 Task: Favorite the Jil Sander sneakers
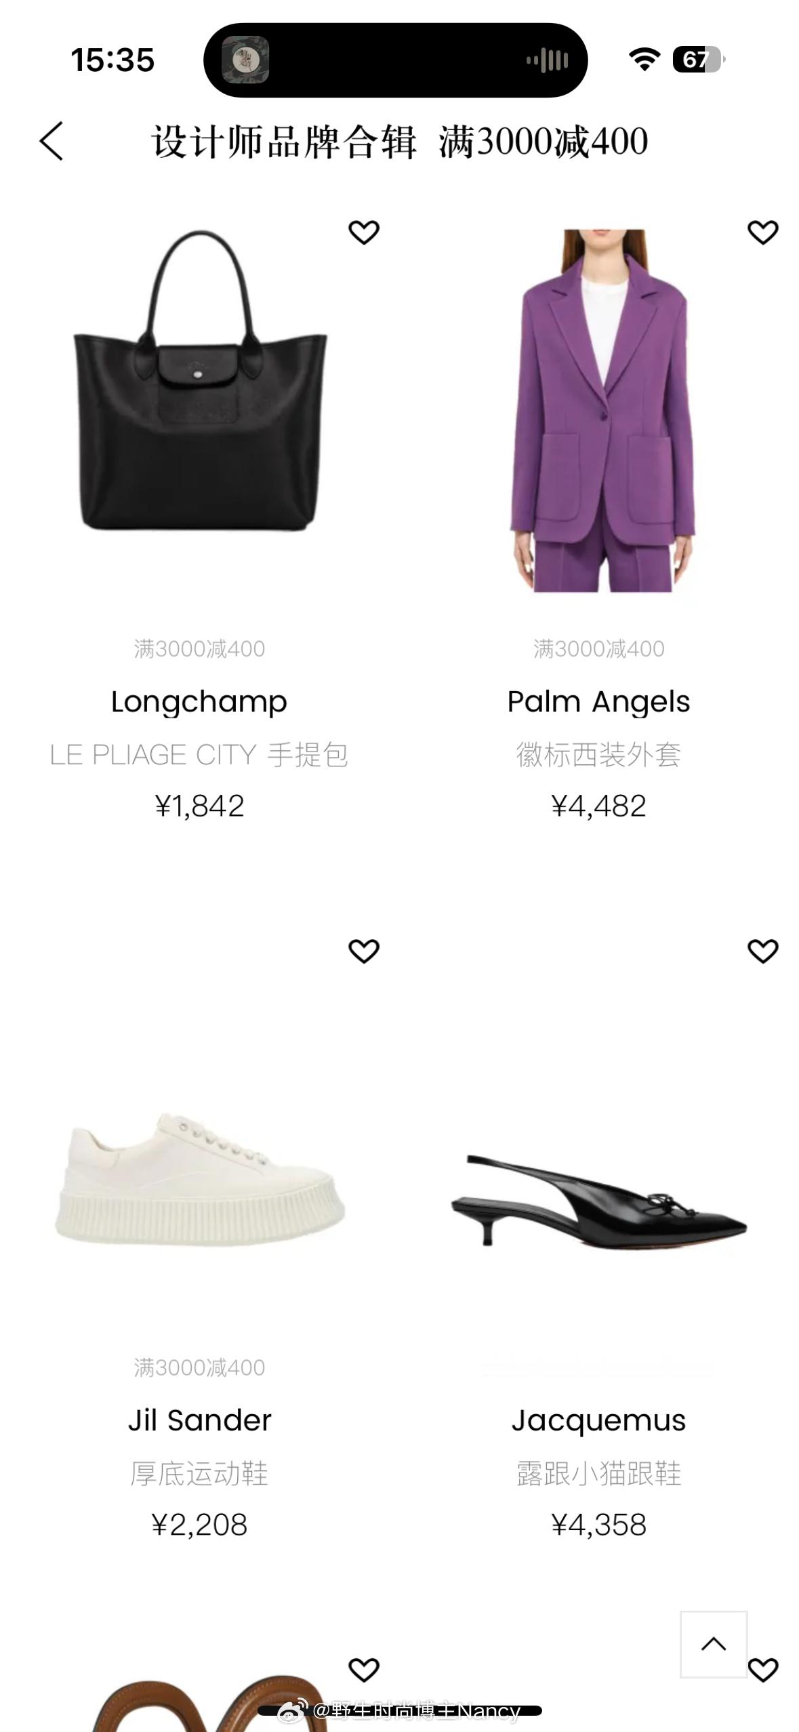click(364, 951)
